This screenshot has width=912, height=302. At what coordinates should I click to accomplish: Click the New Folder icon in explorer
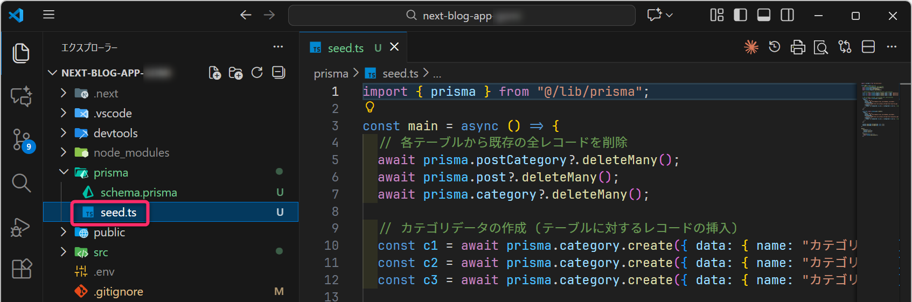point(235,73)
